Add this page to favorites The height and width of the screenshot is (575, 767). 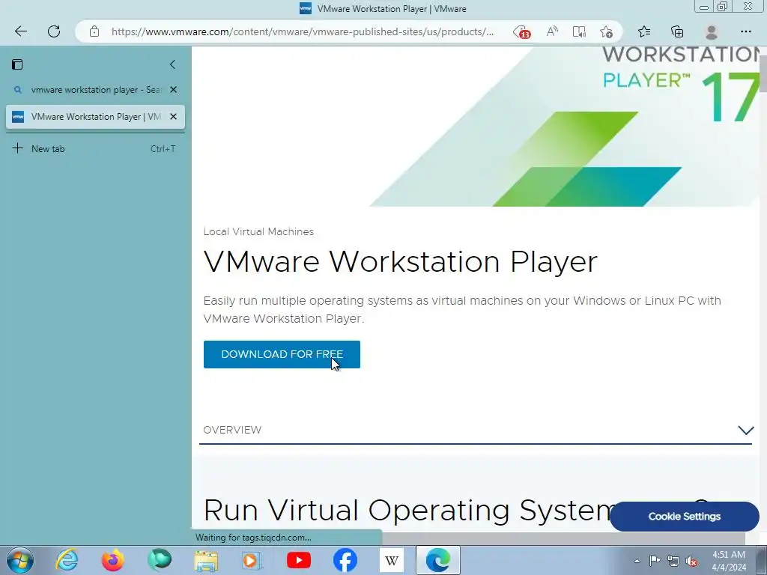point(606,31)
